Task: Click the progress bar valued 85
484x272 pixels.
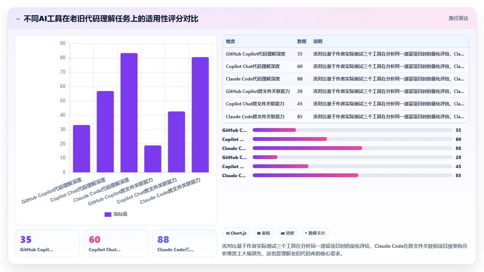Action: click(352, 175)
